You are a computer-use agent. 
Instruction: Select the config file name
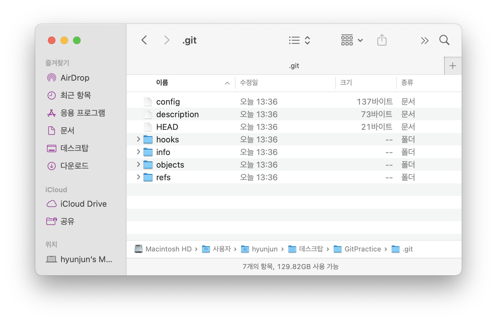pyautogui.click(x=168, y=102)
